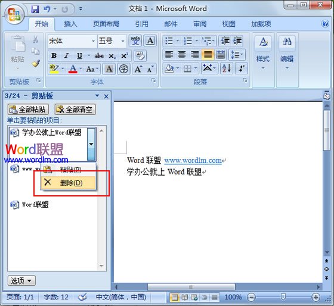Toggle bold formatting
The image size is (334, 306).
(x=54, y=56)
